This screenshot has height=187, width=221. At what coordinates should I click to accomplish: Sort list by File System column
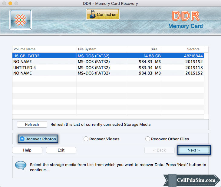click(x=101, y=49)
